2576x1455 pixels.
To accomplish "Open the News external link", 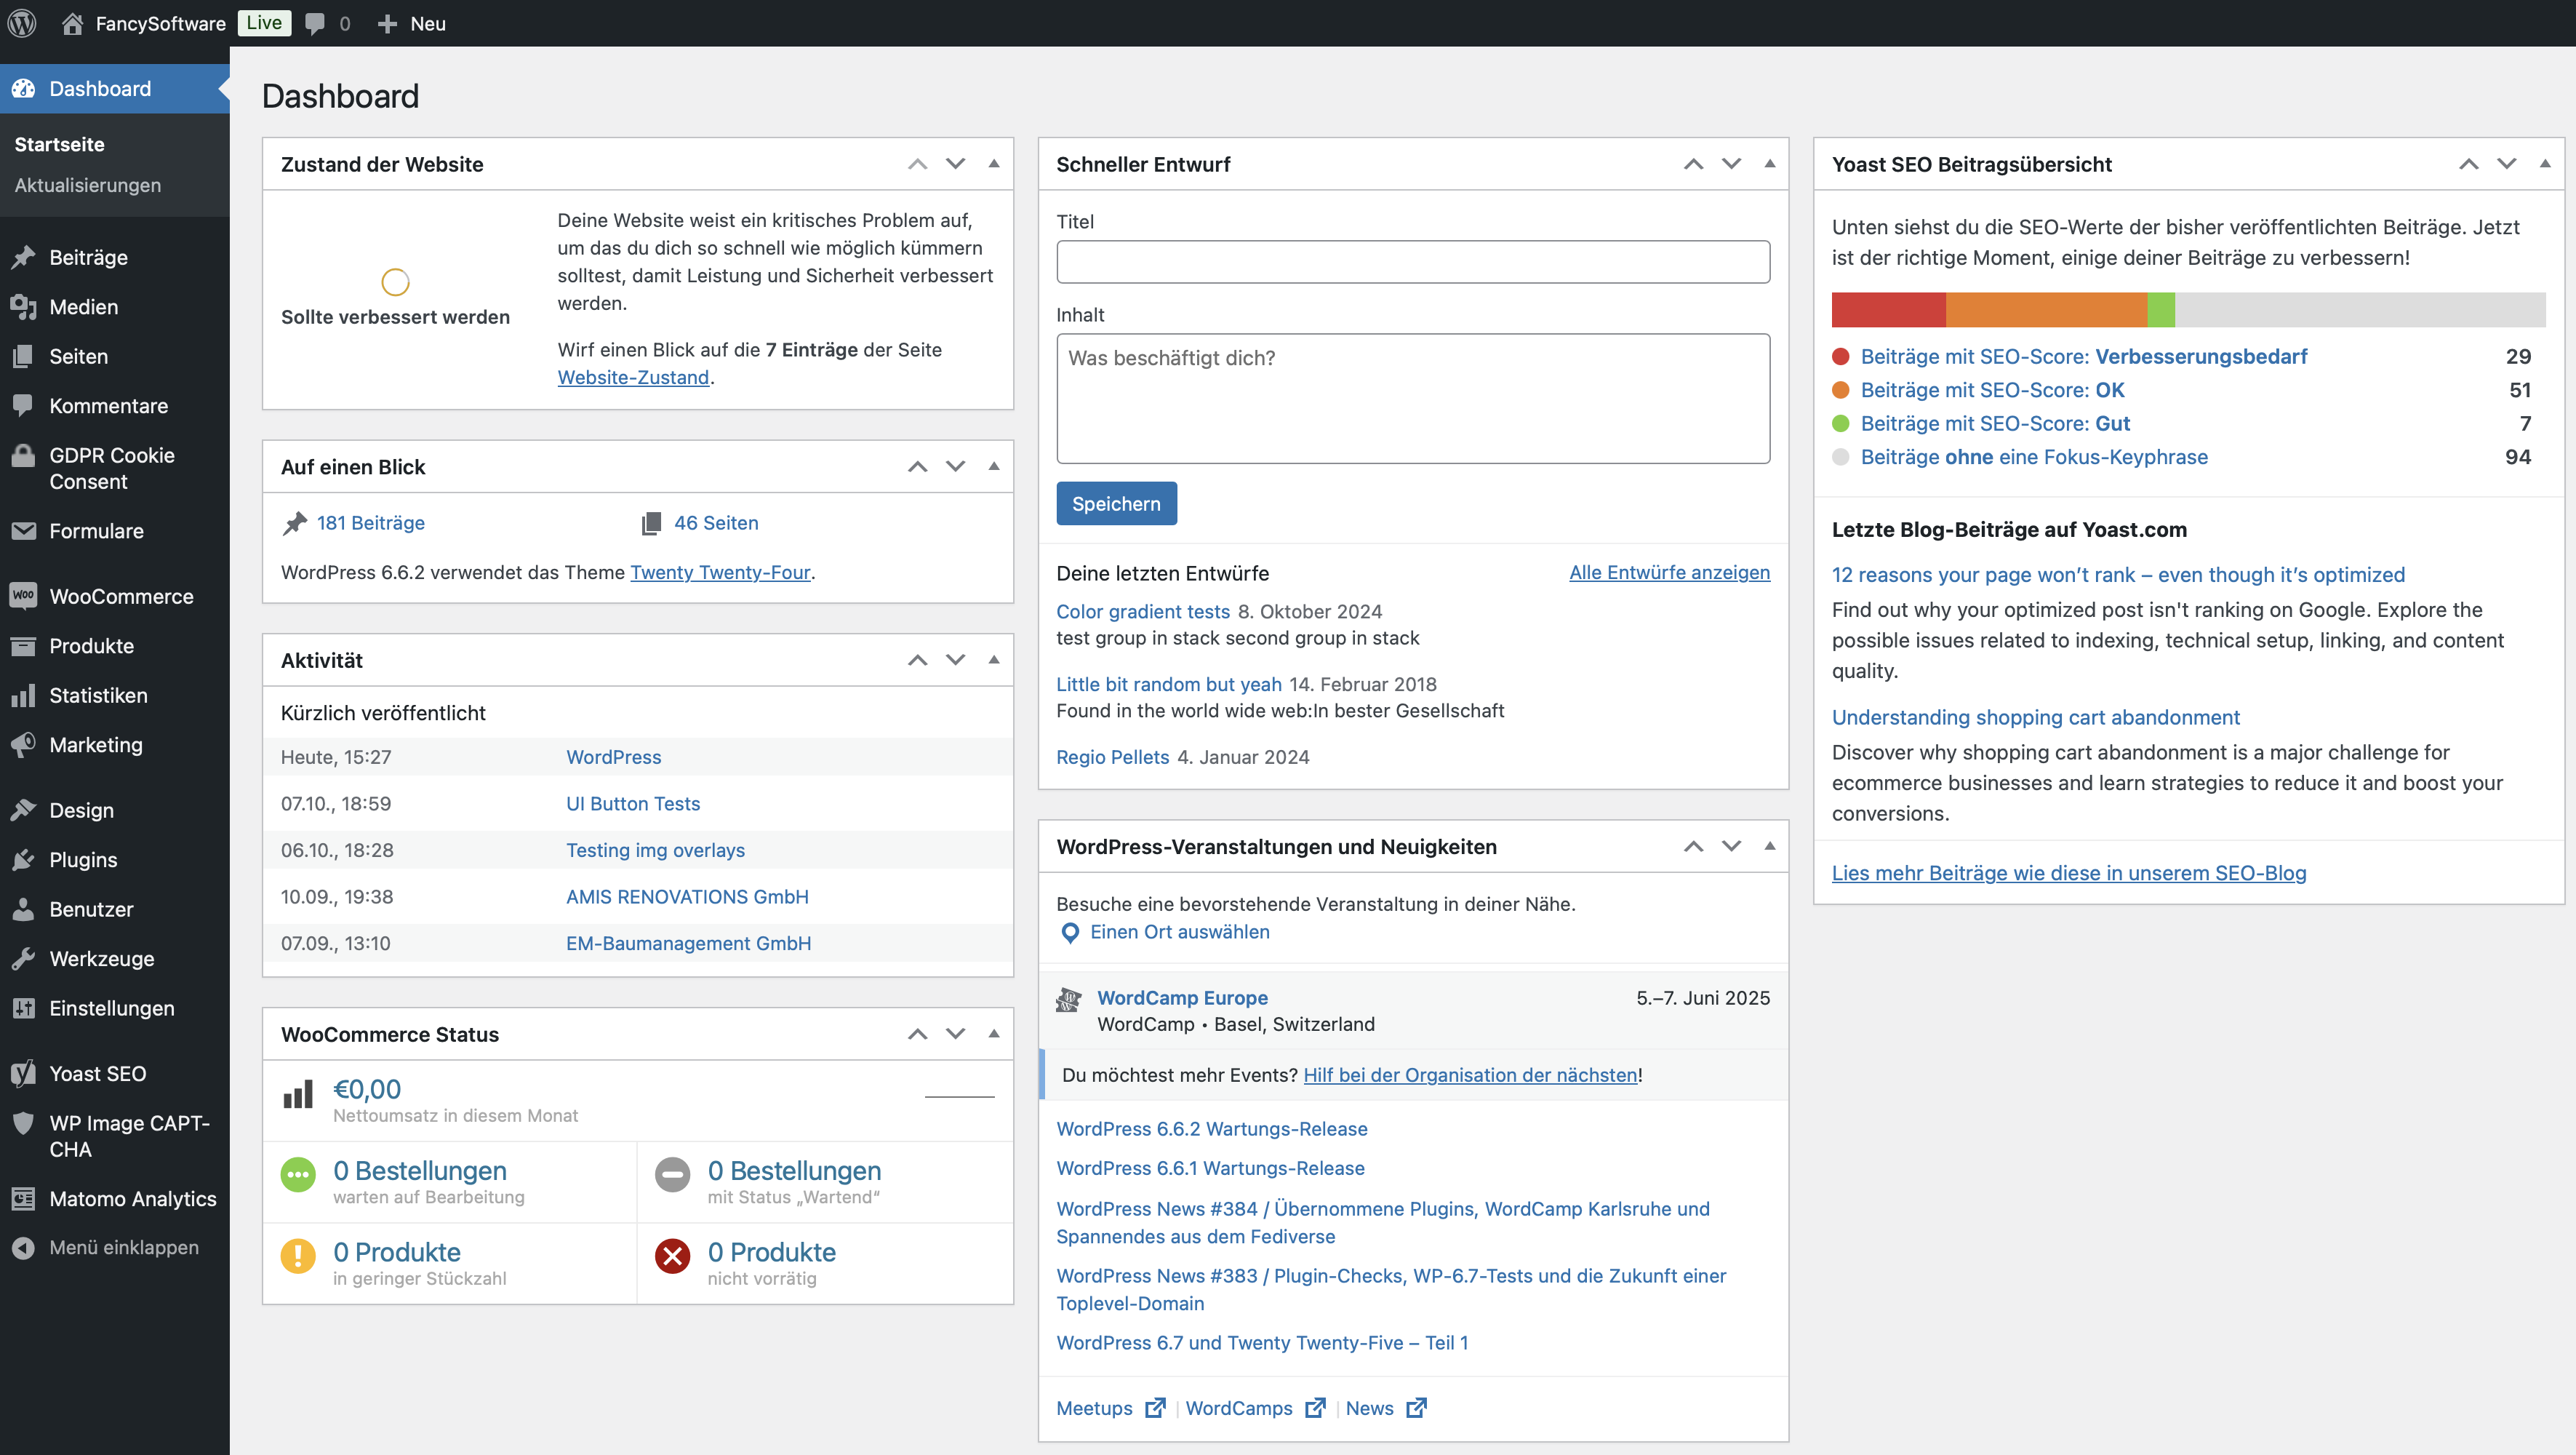I will (1385, 1408).
